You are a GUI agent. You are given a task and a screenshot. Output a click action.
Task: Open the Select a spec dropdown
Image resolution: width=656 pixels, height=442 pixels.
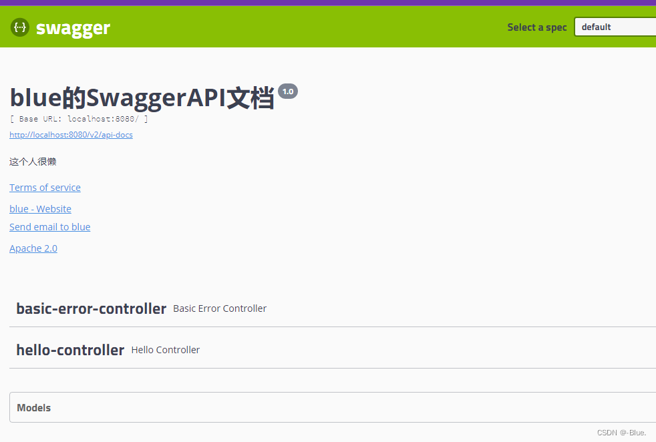coord(615,27)
